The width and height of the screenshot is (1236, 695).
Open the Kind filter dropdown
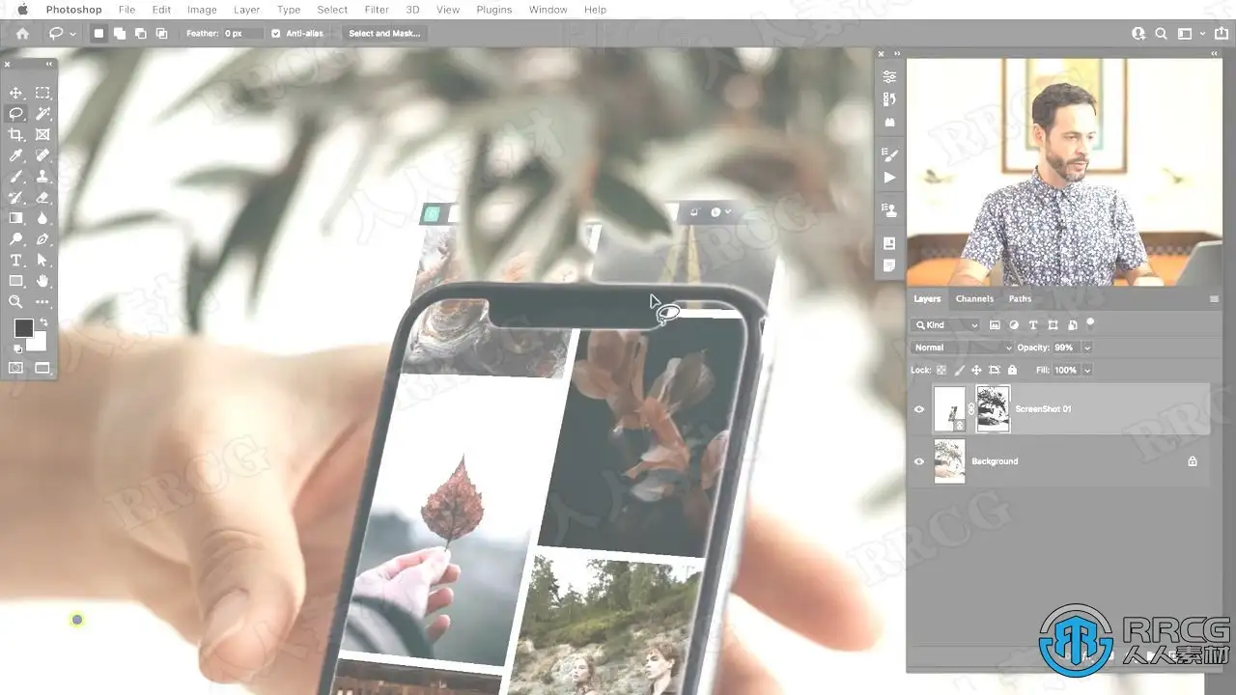946,325
